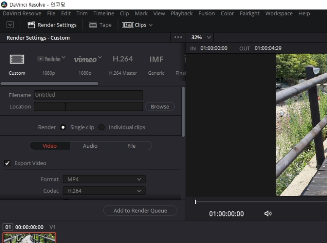Screen dimensions: 327x243
Task: Expand the 32% viewer zoom dropdown
Action: click(209, 38)
